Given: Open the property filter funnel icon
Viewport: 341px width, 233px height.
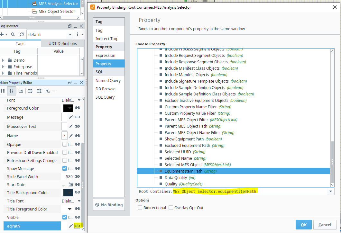Looking at the screenshot, I should pos(48,91).
